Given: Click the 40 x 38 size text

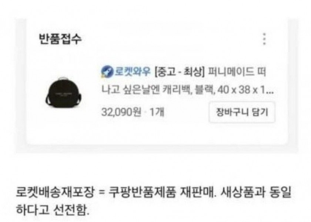Looking at the screenshot, I should point(234,90).
